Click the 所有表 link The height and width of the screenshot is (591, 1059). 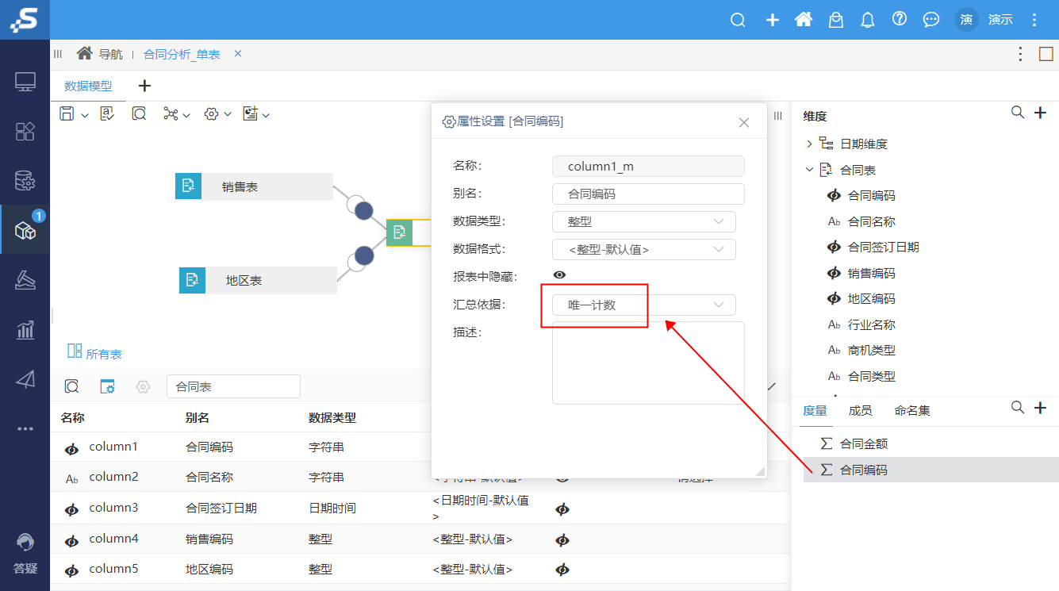103,354
